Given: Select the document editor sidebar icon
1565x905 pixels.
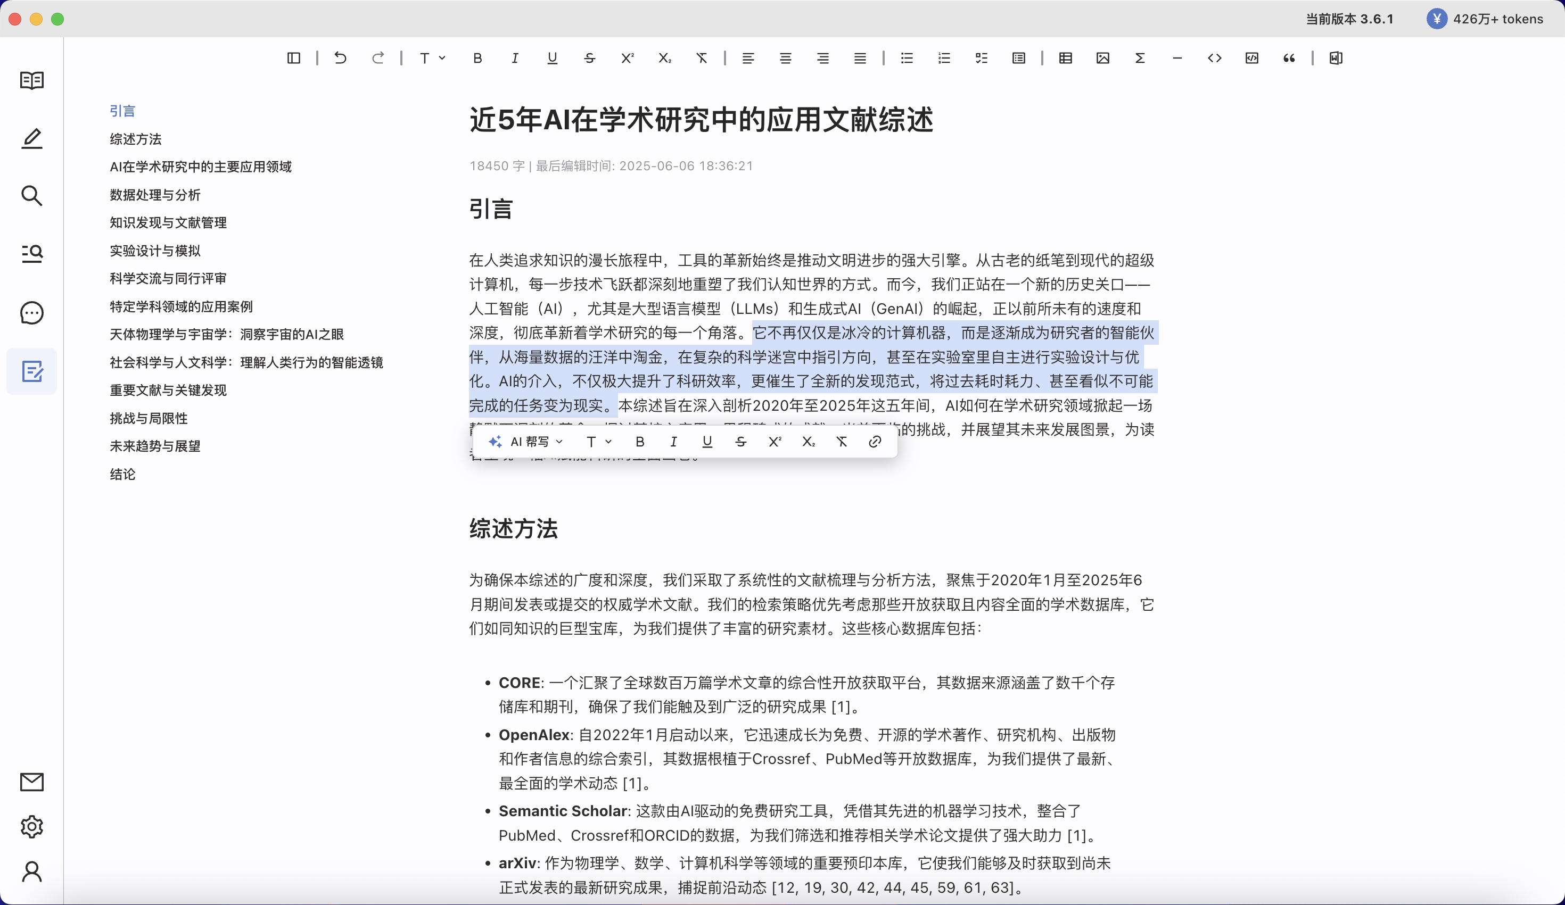Looking at the screenshot, I should click(x=32, y=371).
